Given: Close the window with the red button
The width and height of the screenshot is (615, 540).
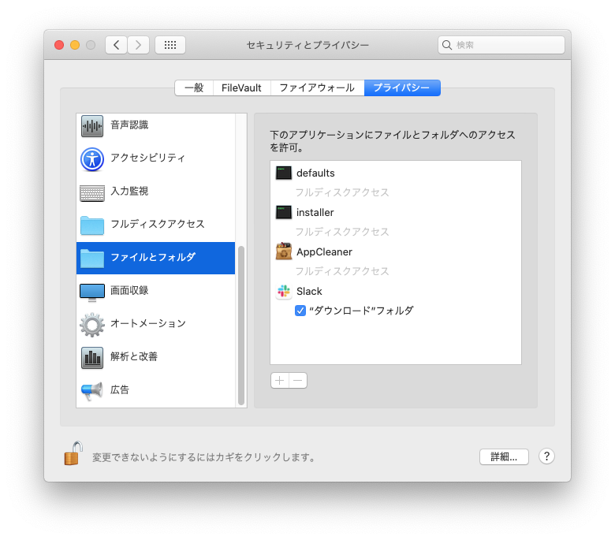Looking at the screenshot, I should pyautogui.click(x=59, y=45).
